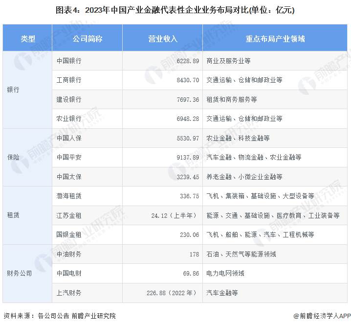This screenshot has width=351, height=326.
Task: Select the 中国人保 company cell
Action: (x=88, y=138)
